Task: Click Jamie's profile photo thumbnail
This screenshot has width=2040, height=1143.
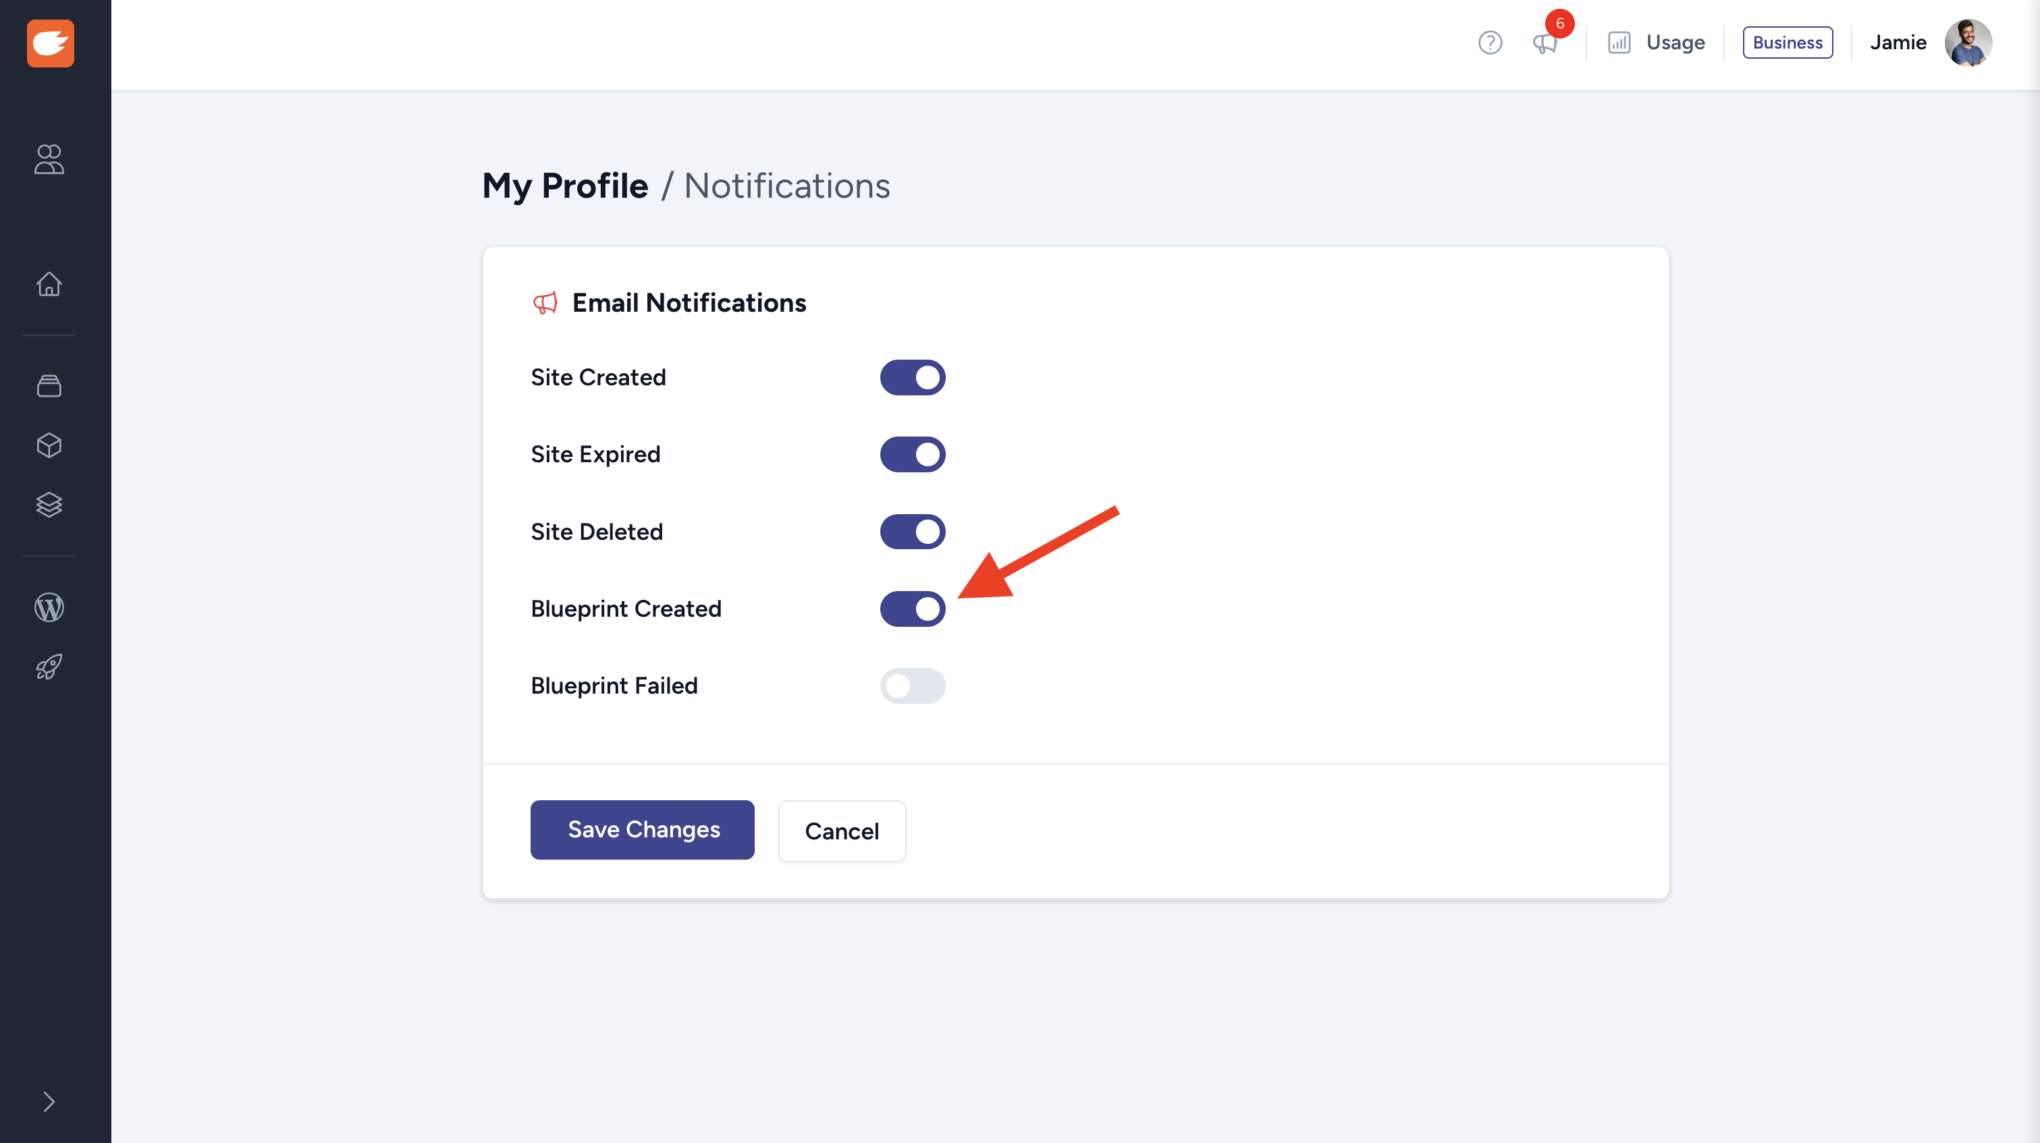Action: (1970, 43)
